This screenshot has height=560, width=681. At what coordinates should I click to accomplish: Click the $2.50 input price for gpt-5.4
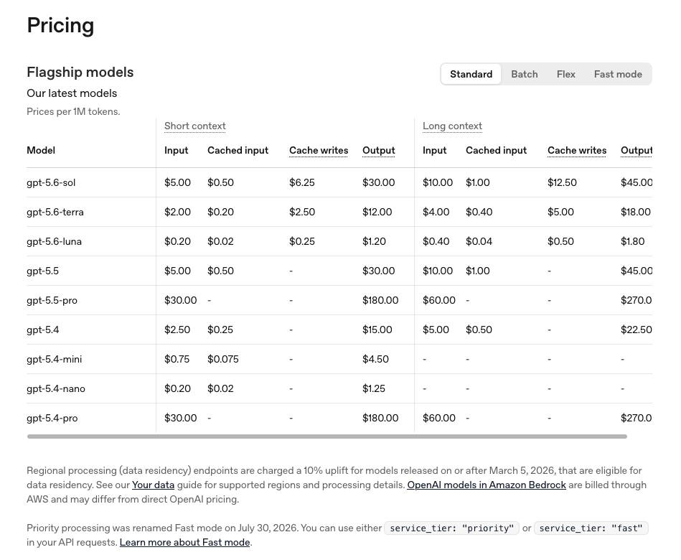pyautogui.click(x=177, y=330)
